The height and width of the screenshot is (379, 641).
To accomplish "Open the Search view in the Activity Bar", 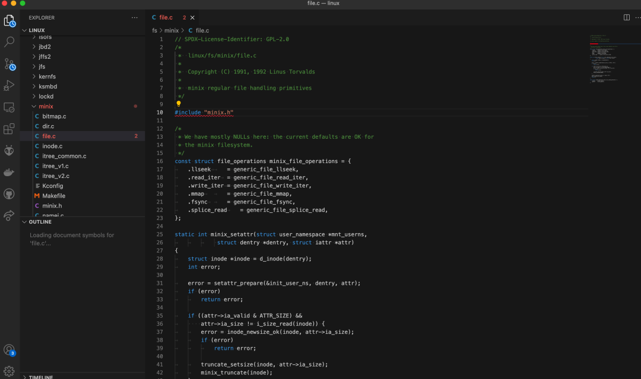I will (x=9, y=42).
